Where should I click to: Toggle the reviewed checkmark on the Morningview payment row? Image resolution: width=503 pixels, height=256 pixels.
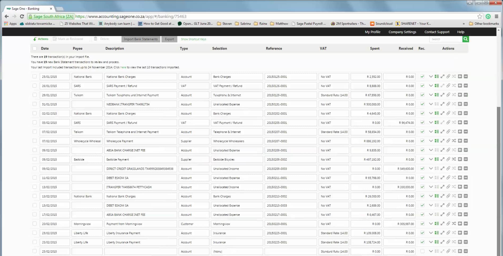click(x=422, y=224)
